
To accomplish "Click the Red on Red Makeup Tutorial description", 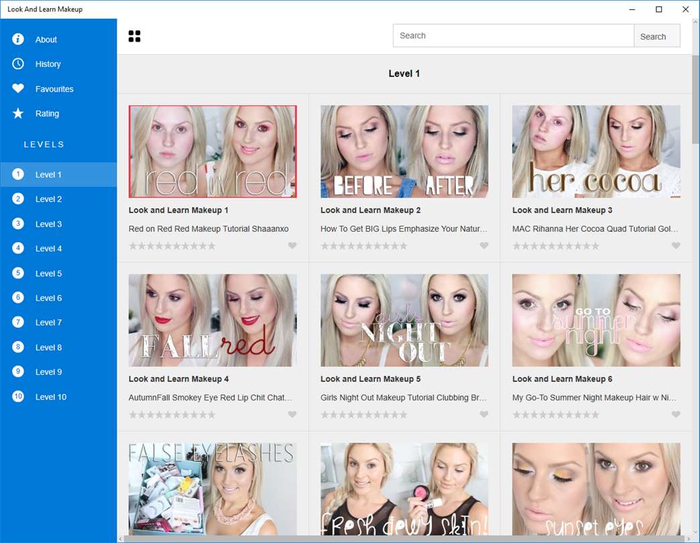I will [209, 229].
